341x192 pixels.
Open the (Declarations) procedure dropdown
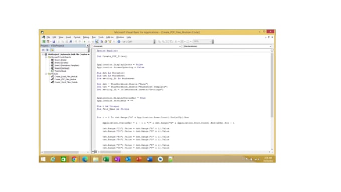coord(227,46)
